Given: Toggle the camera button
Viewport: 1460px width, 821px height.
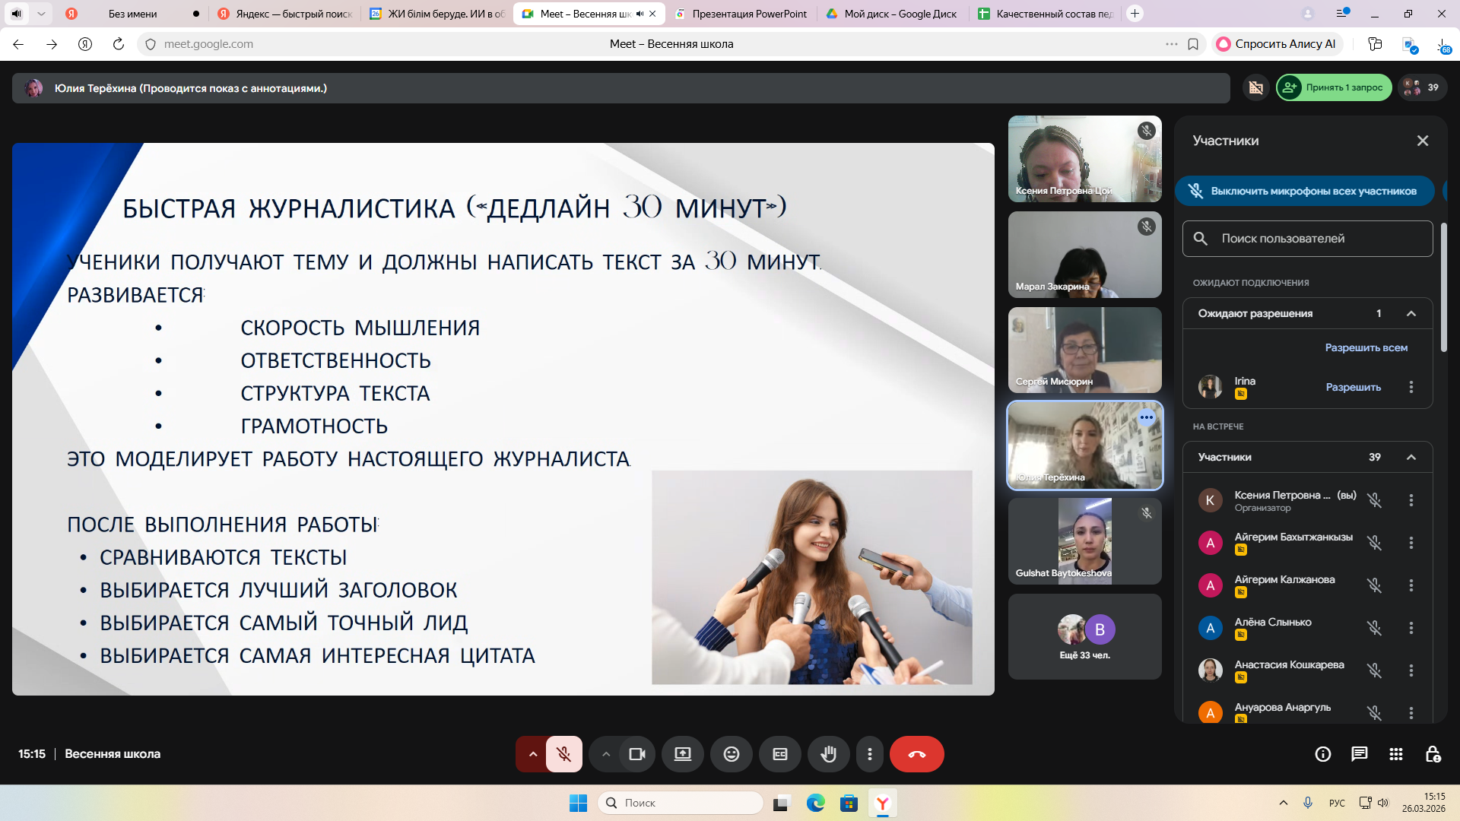Looking at the screenshot, I should coord(637,754).
